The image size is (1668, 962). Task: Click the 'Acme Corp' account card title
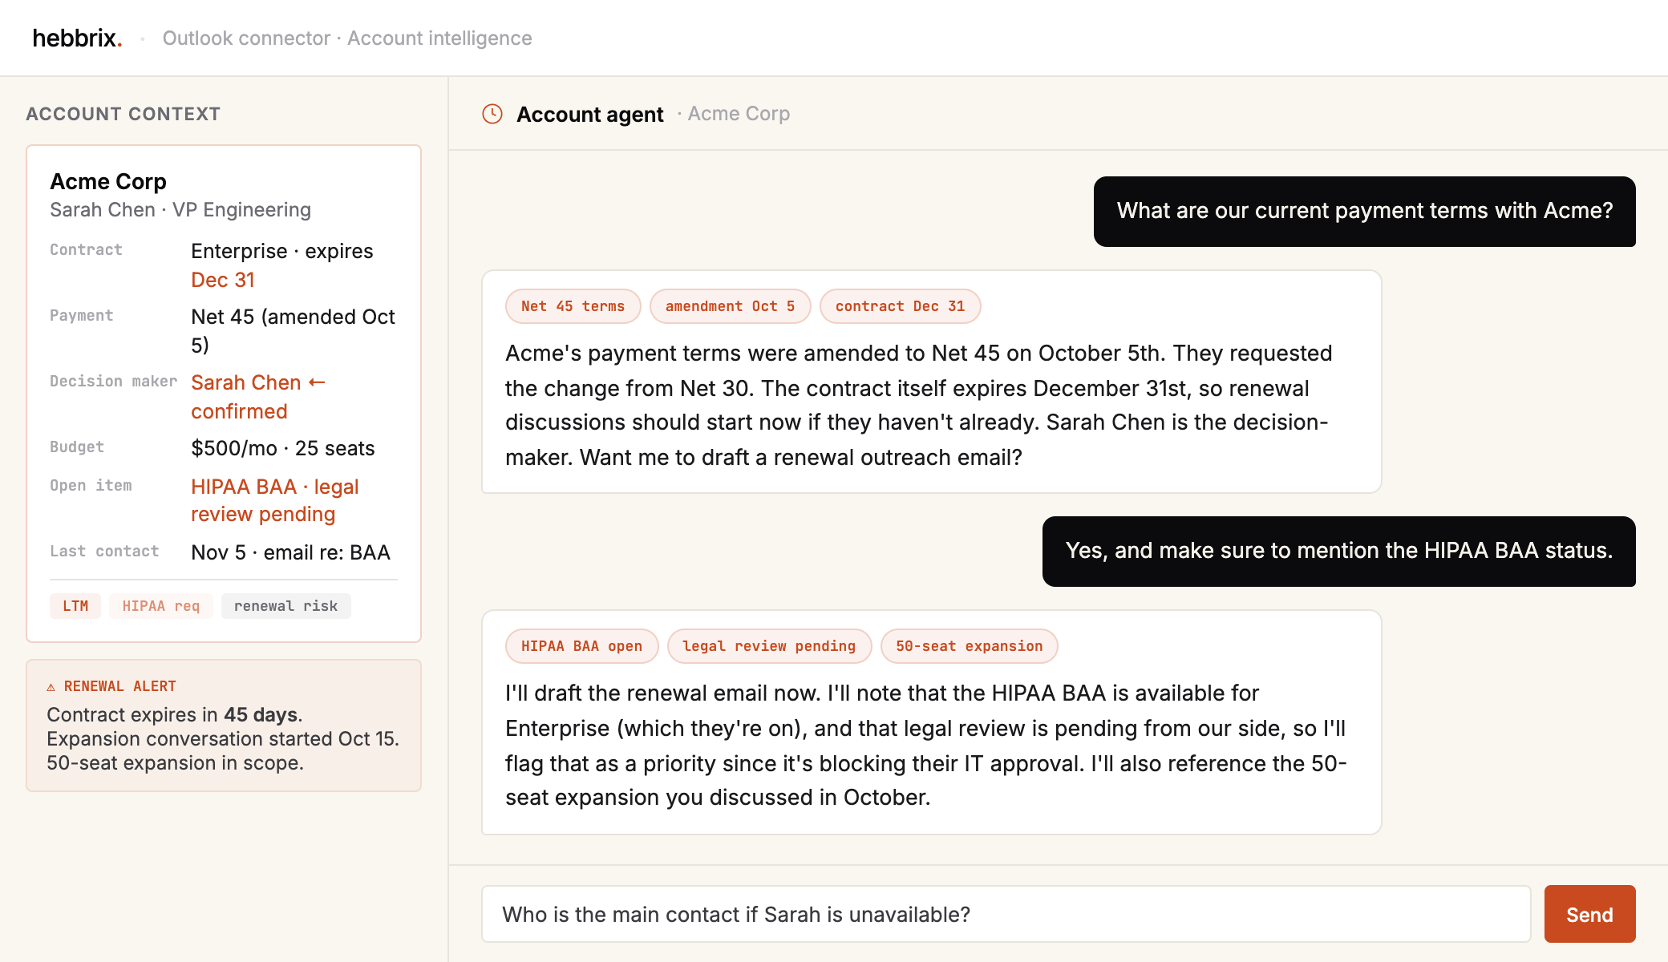point(108,181)
